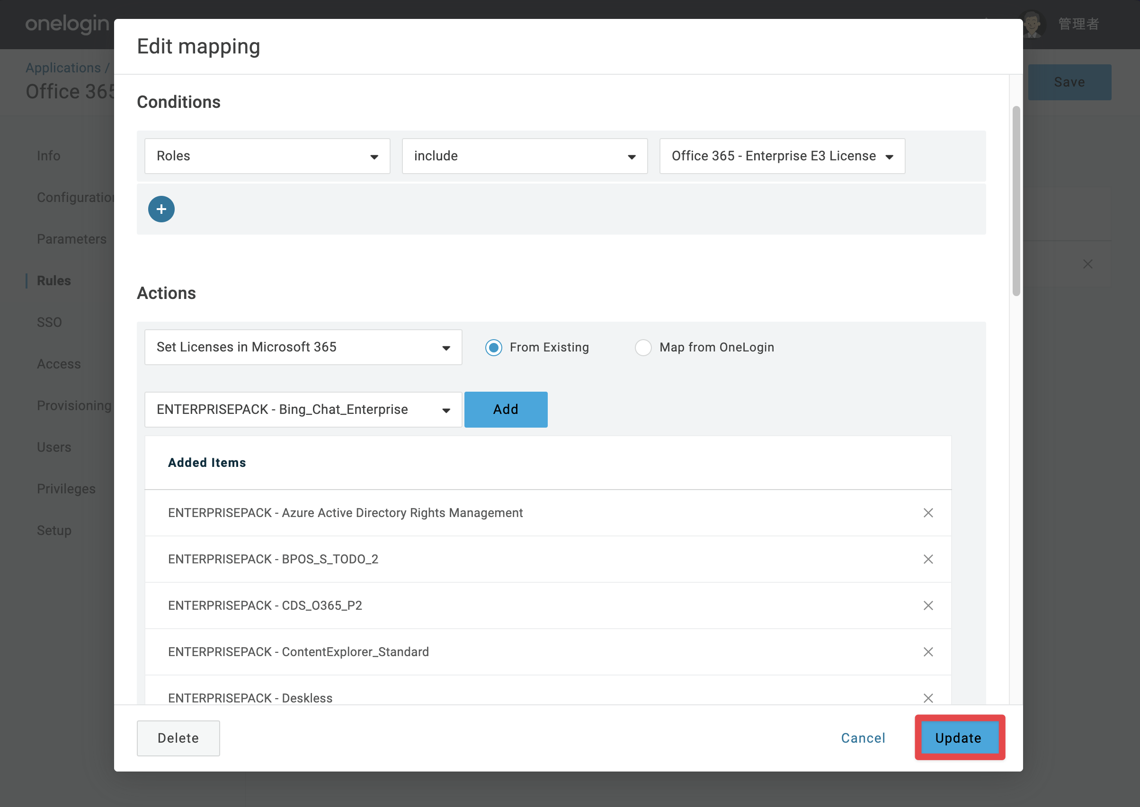Viewport: 1140px width, 807px height.
Task: Click the Update button
Action: tap(960, 738)
